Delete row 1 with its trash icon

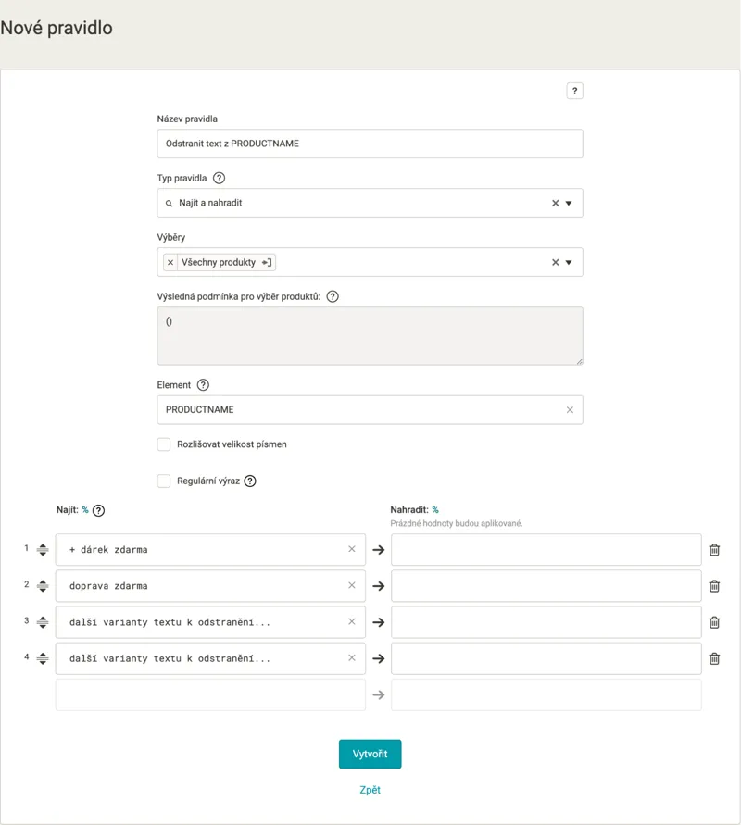[714, 550]
